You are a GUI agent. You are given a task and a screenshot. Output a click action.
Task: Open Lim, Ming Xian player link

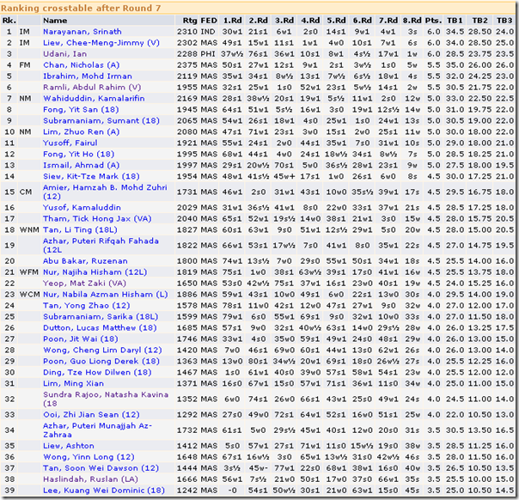coord(73,383)
